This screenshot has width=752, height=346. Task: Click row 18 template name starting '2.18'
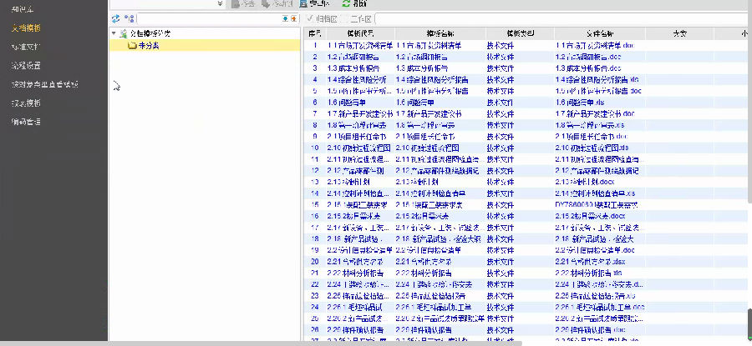439,238
